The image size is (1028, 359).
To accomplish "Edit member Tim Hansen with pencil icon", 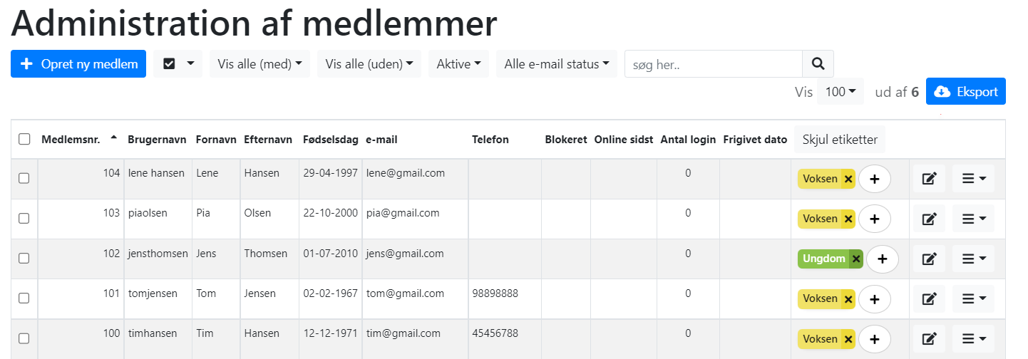I will click(929, 339).
